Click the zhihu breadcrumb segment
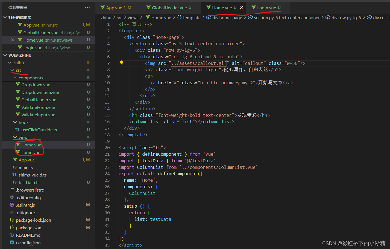This screenshot has height=249, width=390. (106, 18)
